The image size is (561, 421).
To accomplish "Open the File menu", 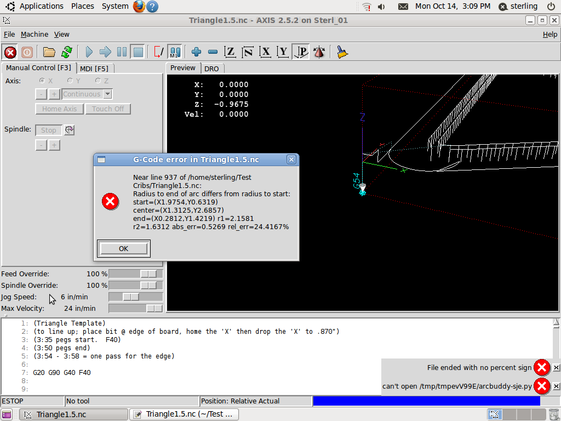I will point(9,35).
